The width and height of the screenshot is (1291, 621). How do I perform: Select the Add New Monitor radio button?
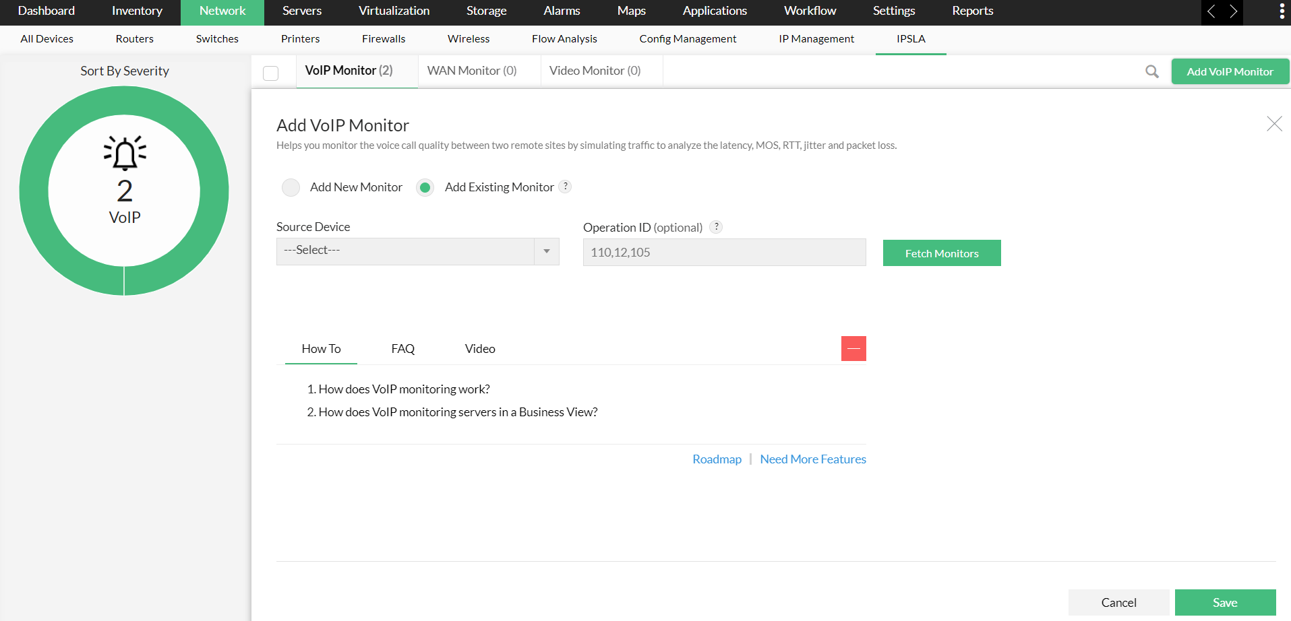(291, 187)
